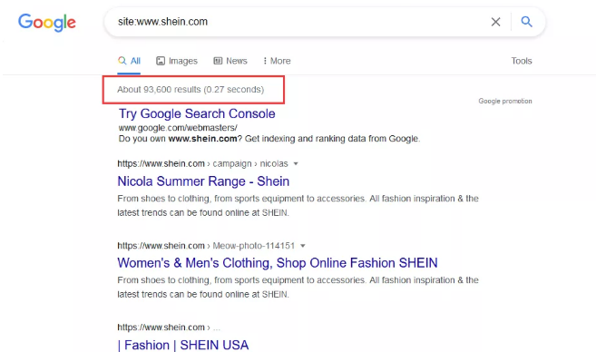Click the About 93,600 results text
The width and height of the screenshot is (596, 352).
[x=191, y=89]
